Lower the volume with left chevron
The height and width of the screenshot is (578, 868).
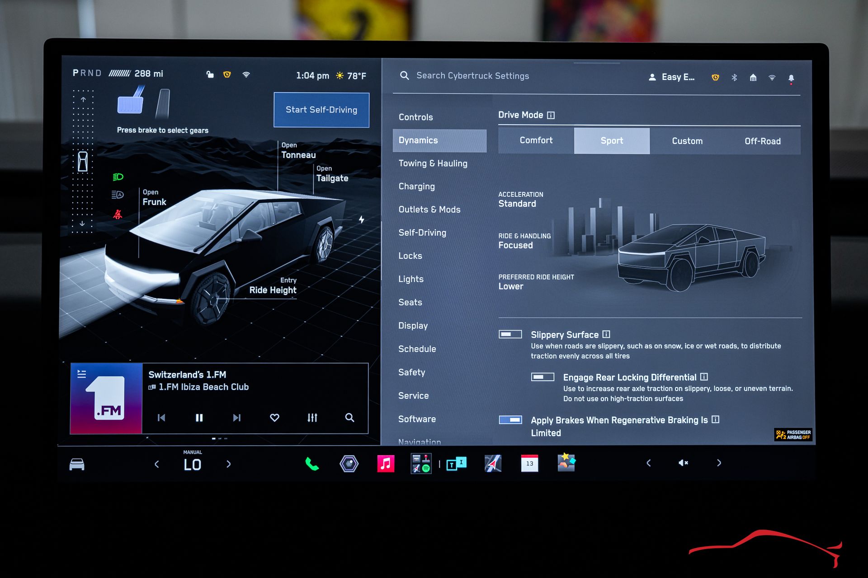point(649,463)
